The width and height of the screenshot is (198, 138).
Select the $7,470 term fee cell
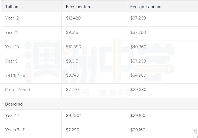point(72,90)
